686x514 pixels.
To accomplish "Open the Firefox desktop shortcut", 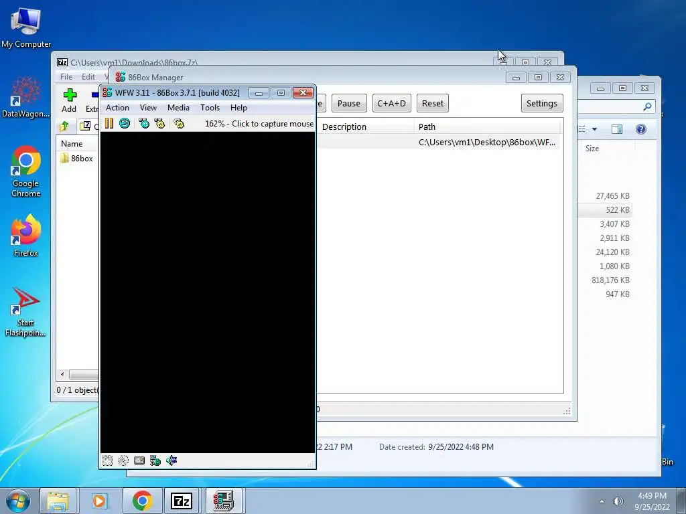I will pyautogui.click(x=26, y=236).
